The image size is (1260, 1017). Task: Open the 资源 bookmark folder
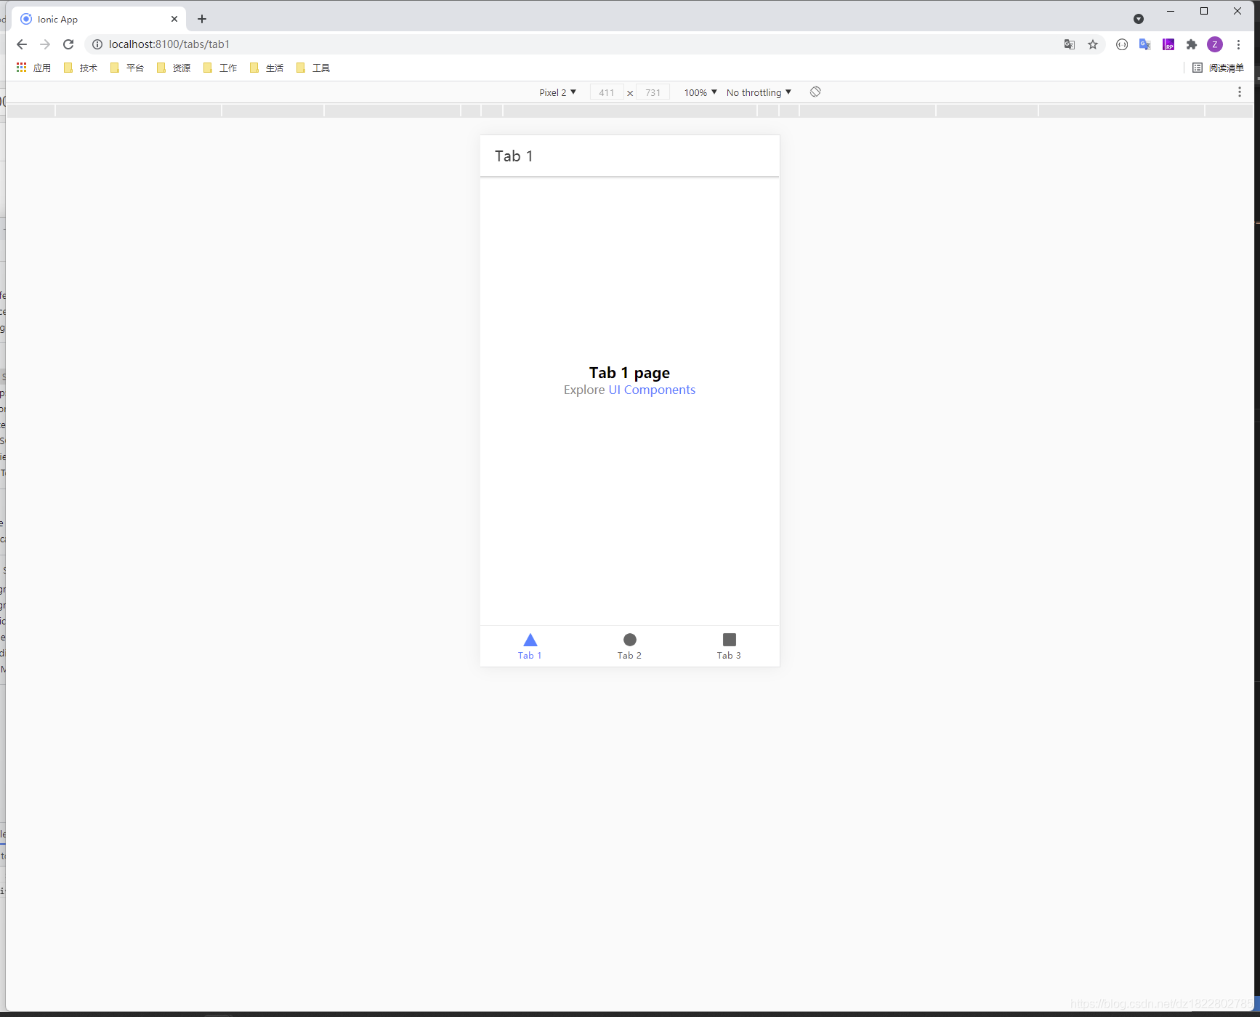pos(174,68)
